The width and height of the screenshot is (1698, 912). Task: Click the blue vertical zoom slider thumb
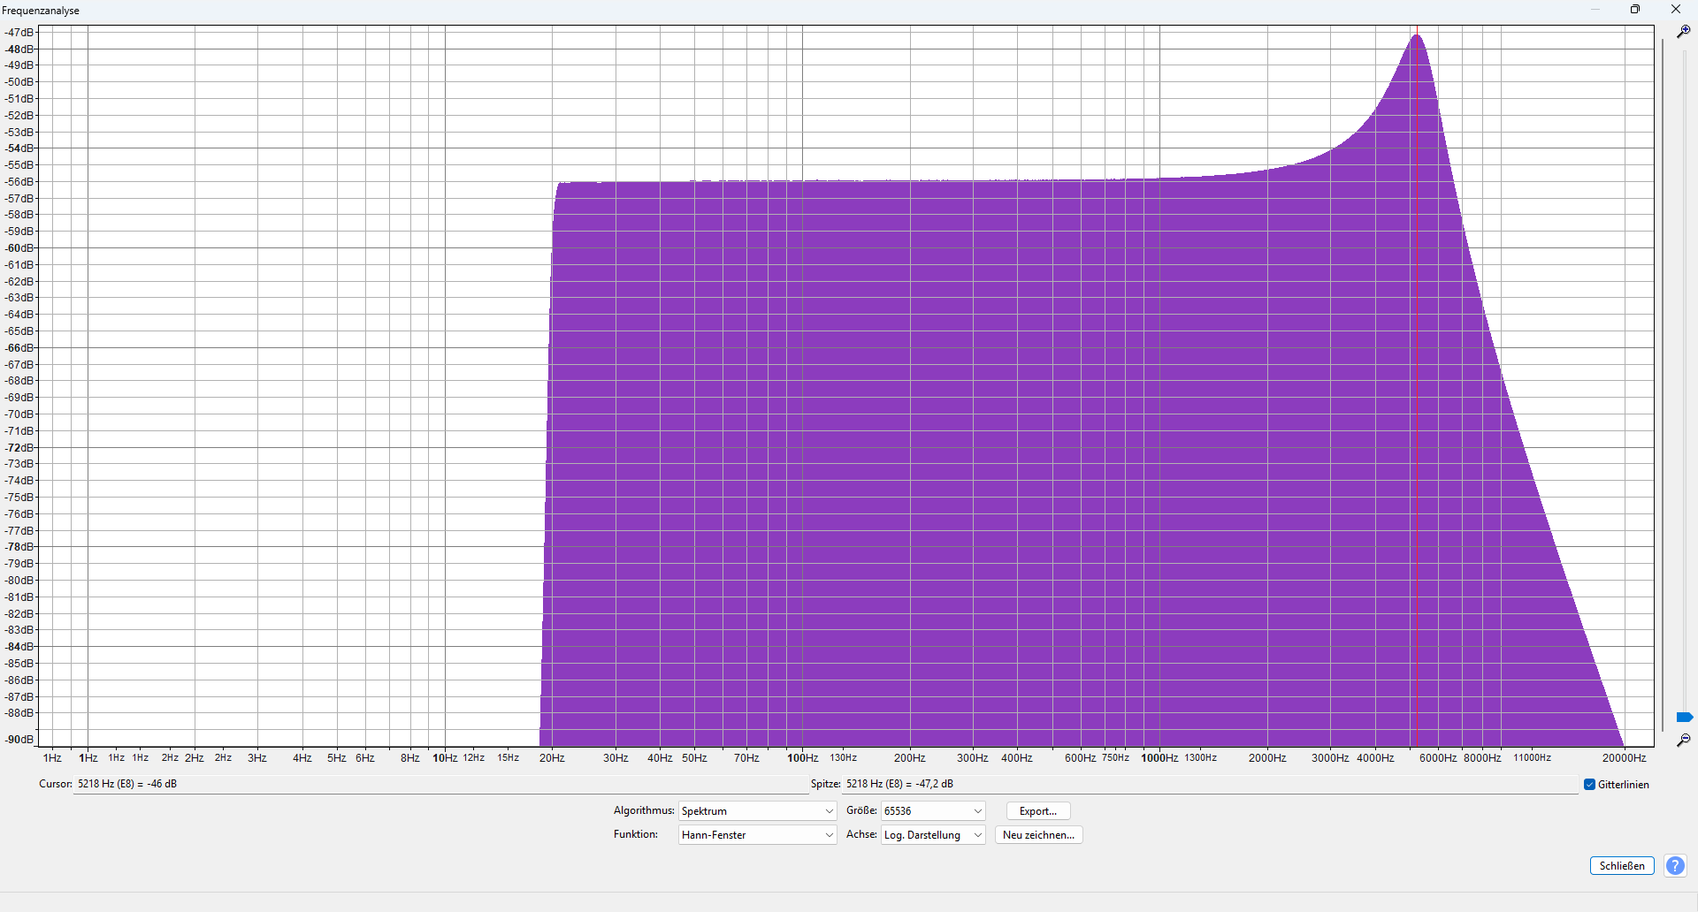point(1684,717)
